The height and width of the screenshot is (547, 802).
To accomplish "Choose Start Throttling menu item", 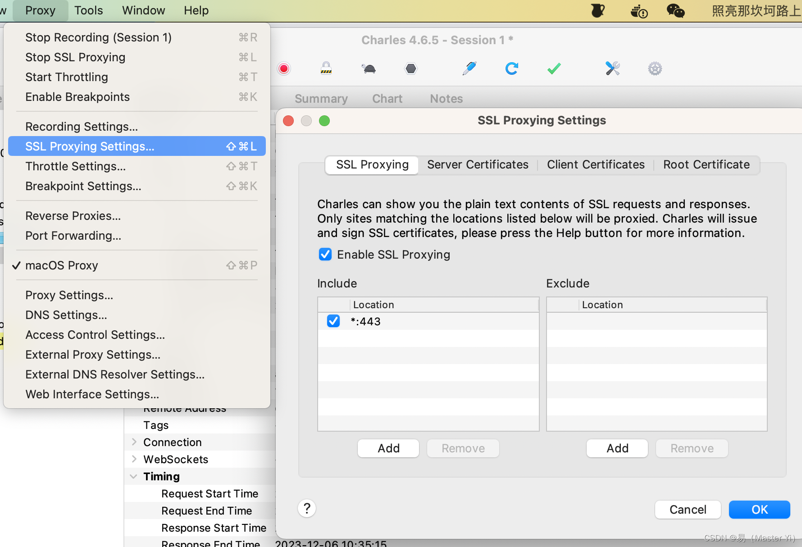I will [137, 77].
